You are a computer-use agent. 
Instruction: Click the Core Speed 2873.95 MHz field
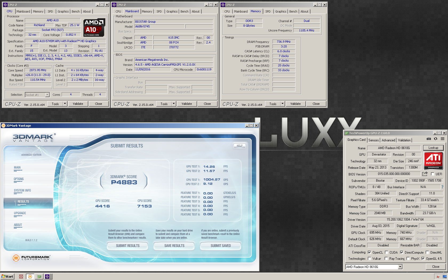38,70
